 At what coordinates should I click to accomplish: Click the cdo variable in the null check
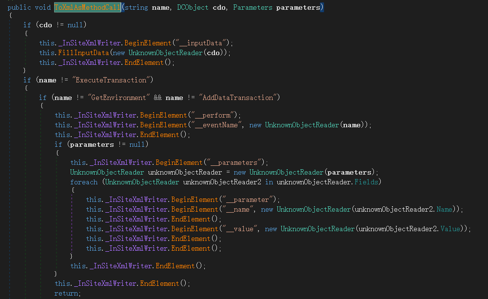(44, 25)
